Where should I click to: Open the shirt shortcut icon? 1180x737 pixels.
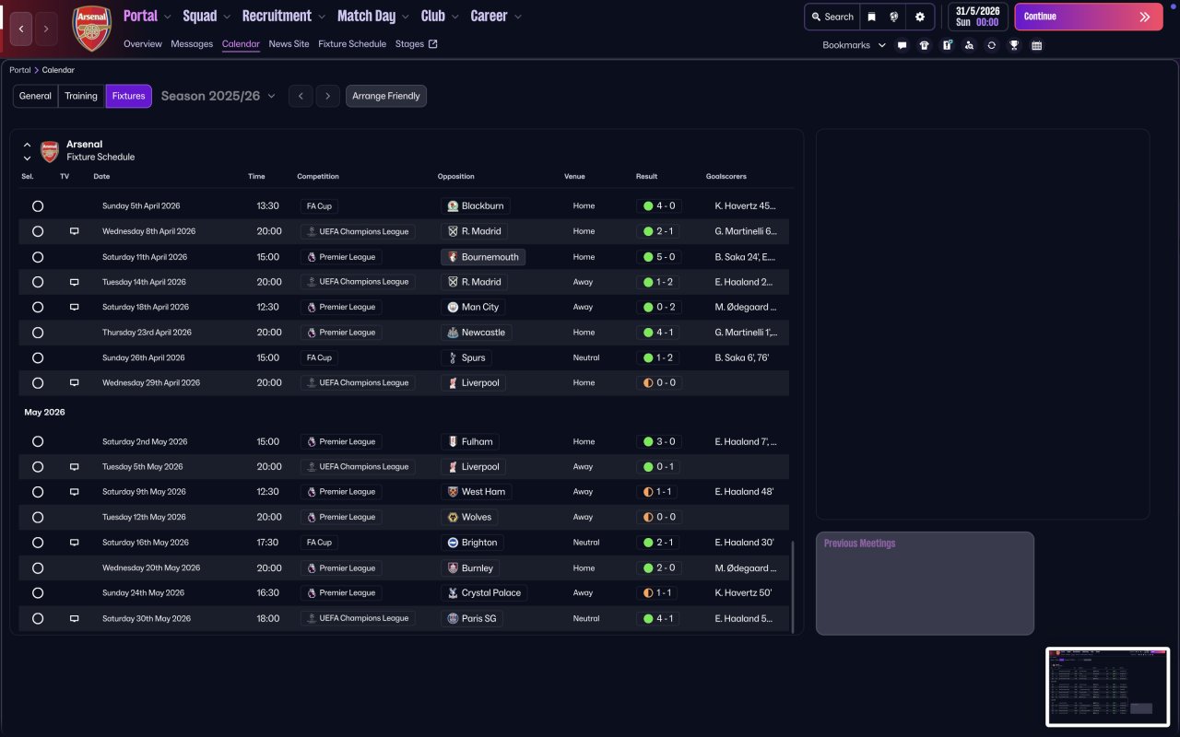[925, 45]
